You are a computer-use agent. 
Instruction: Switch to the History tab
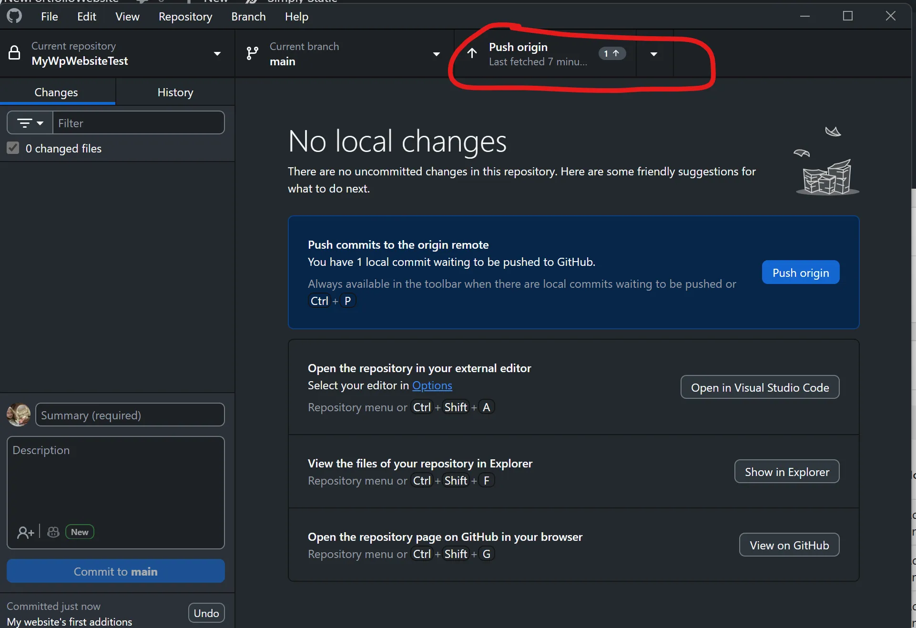pos(175,92)
